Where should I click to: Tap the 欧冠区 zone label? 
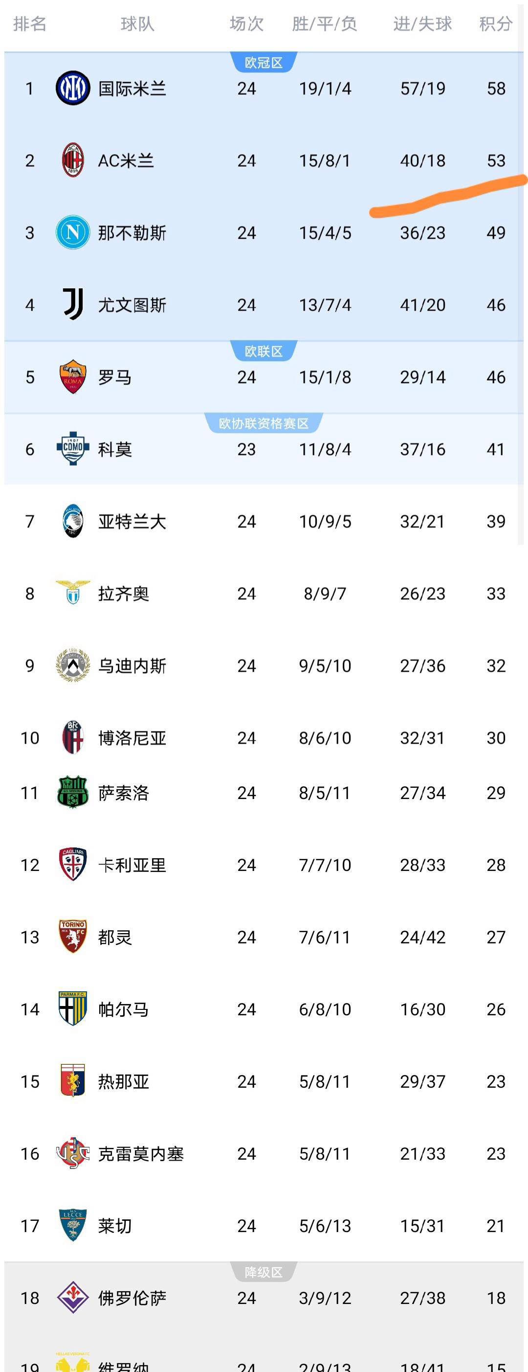[x=264, y=63]
